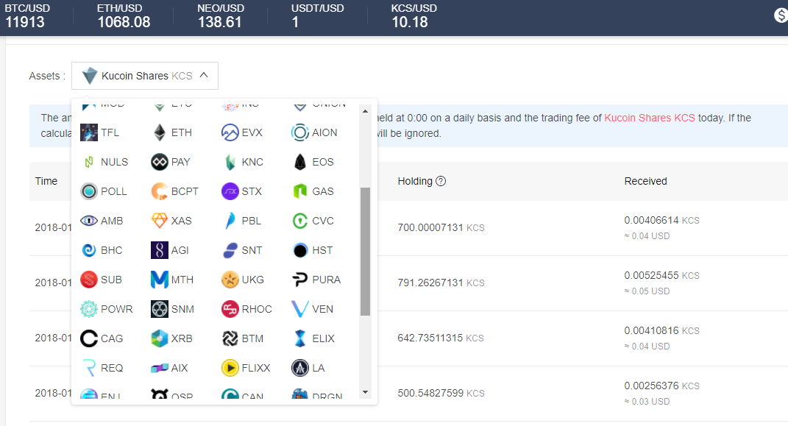Choose the POLL coin icon
The image size is (788, 426).
(89, 191)
